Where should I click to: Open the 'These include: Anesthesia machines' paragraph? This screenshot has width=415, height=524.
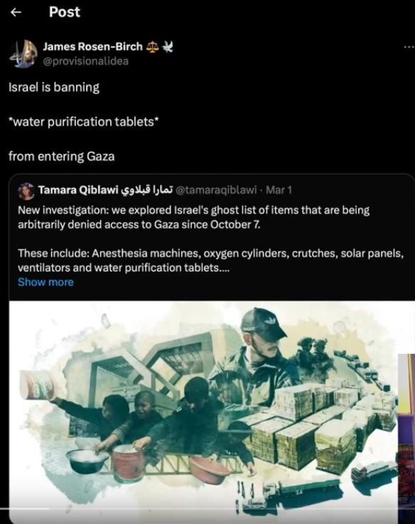pyautogui.click(x=211, y=260)
